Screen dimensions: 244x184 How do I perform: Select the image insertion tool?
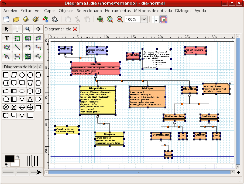[28, 56]
